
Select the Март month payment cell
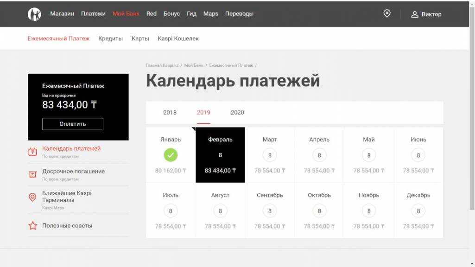(270, 155)
